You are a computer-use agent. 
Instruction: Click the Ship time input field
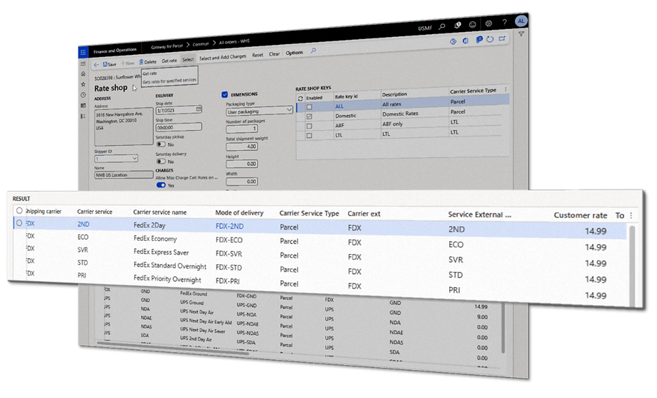[178, 127]
